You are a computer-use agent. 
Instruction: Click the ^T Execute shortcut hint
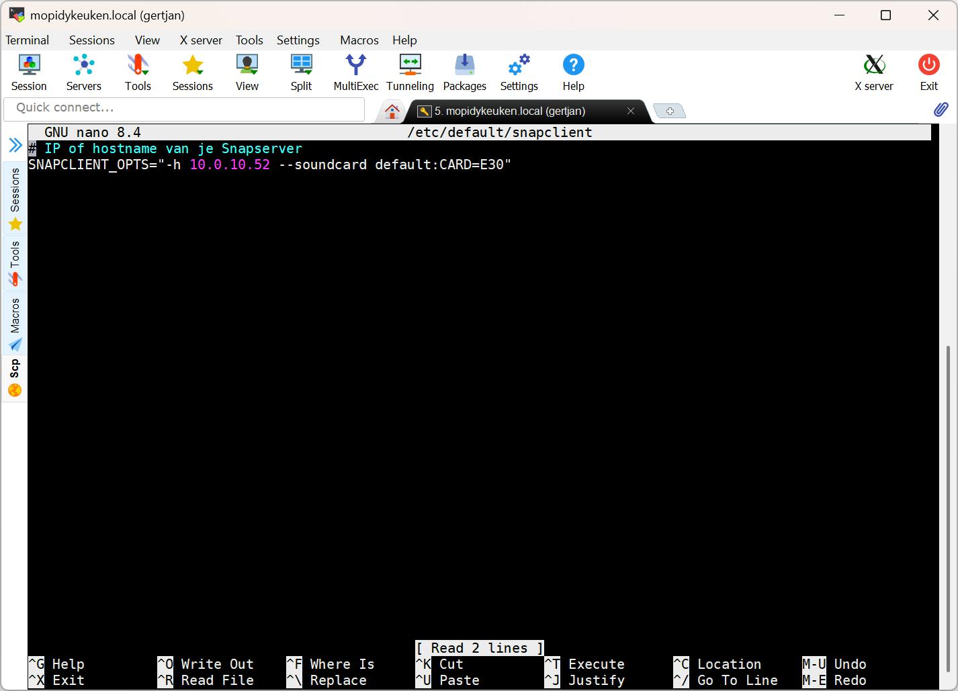coord(584,664)
